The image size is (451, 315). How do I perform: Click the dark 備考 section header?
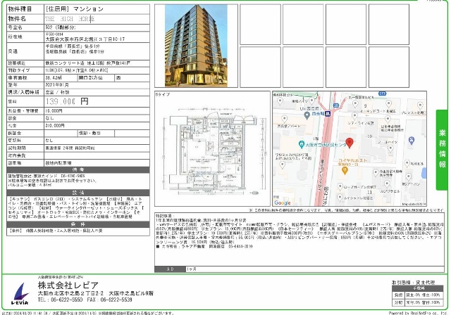click(x=78, y=170)
